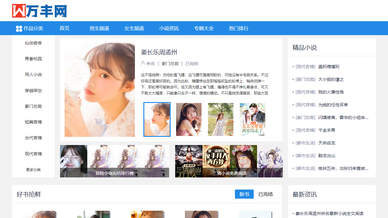
Task: Select 短篇言情 in the left sidebar
Action: (33, 122)
